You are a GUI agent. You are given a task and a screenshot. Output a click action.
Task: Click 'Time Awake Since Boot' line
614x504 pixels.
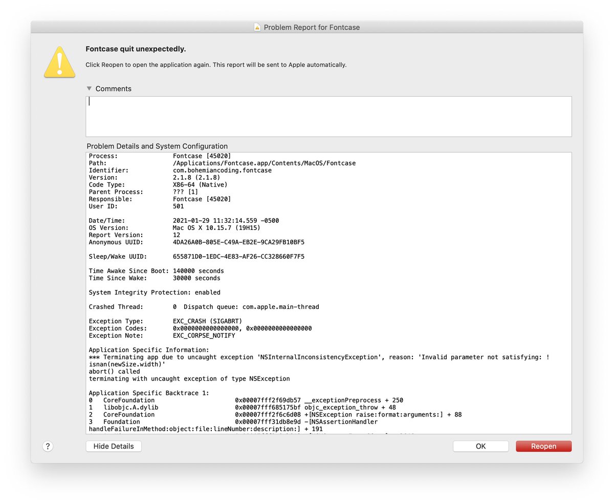coord(156,270)
